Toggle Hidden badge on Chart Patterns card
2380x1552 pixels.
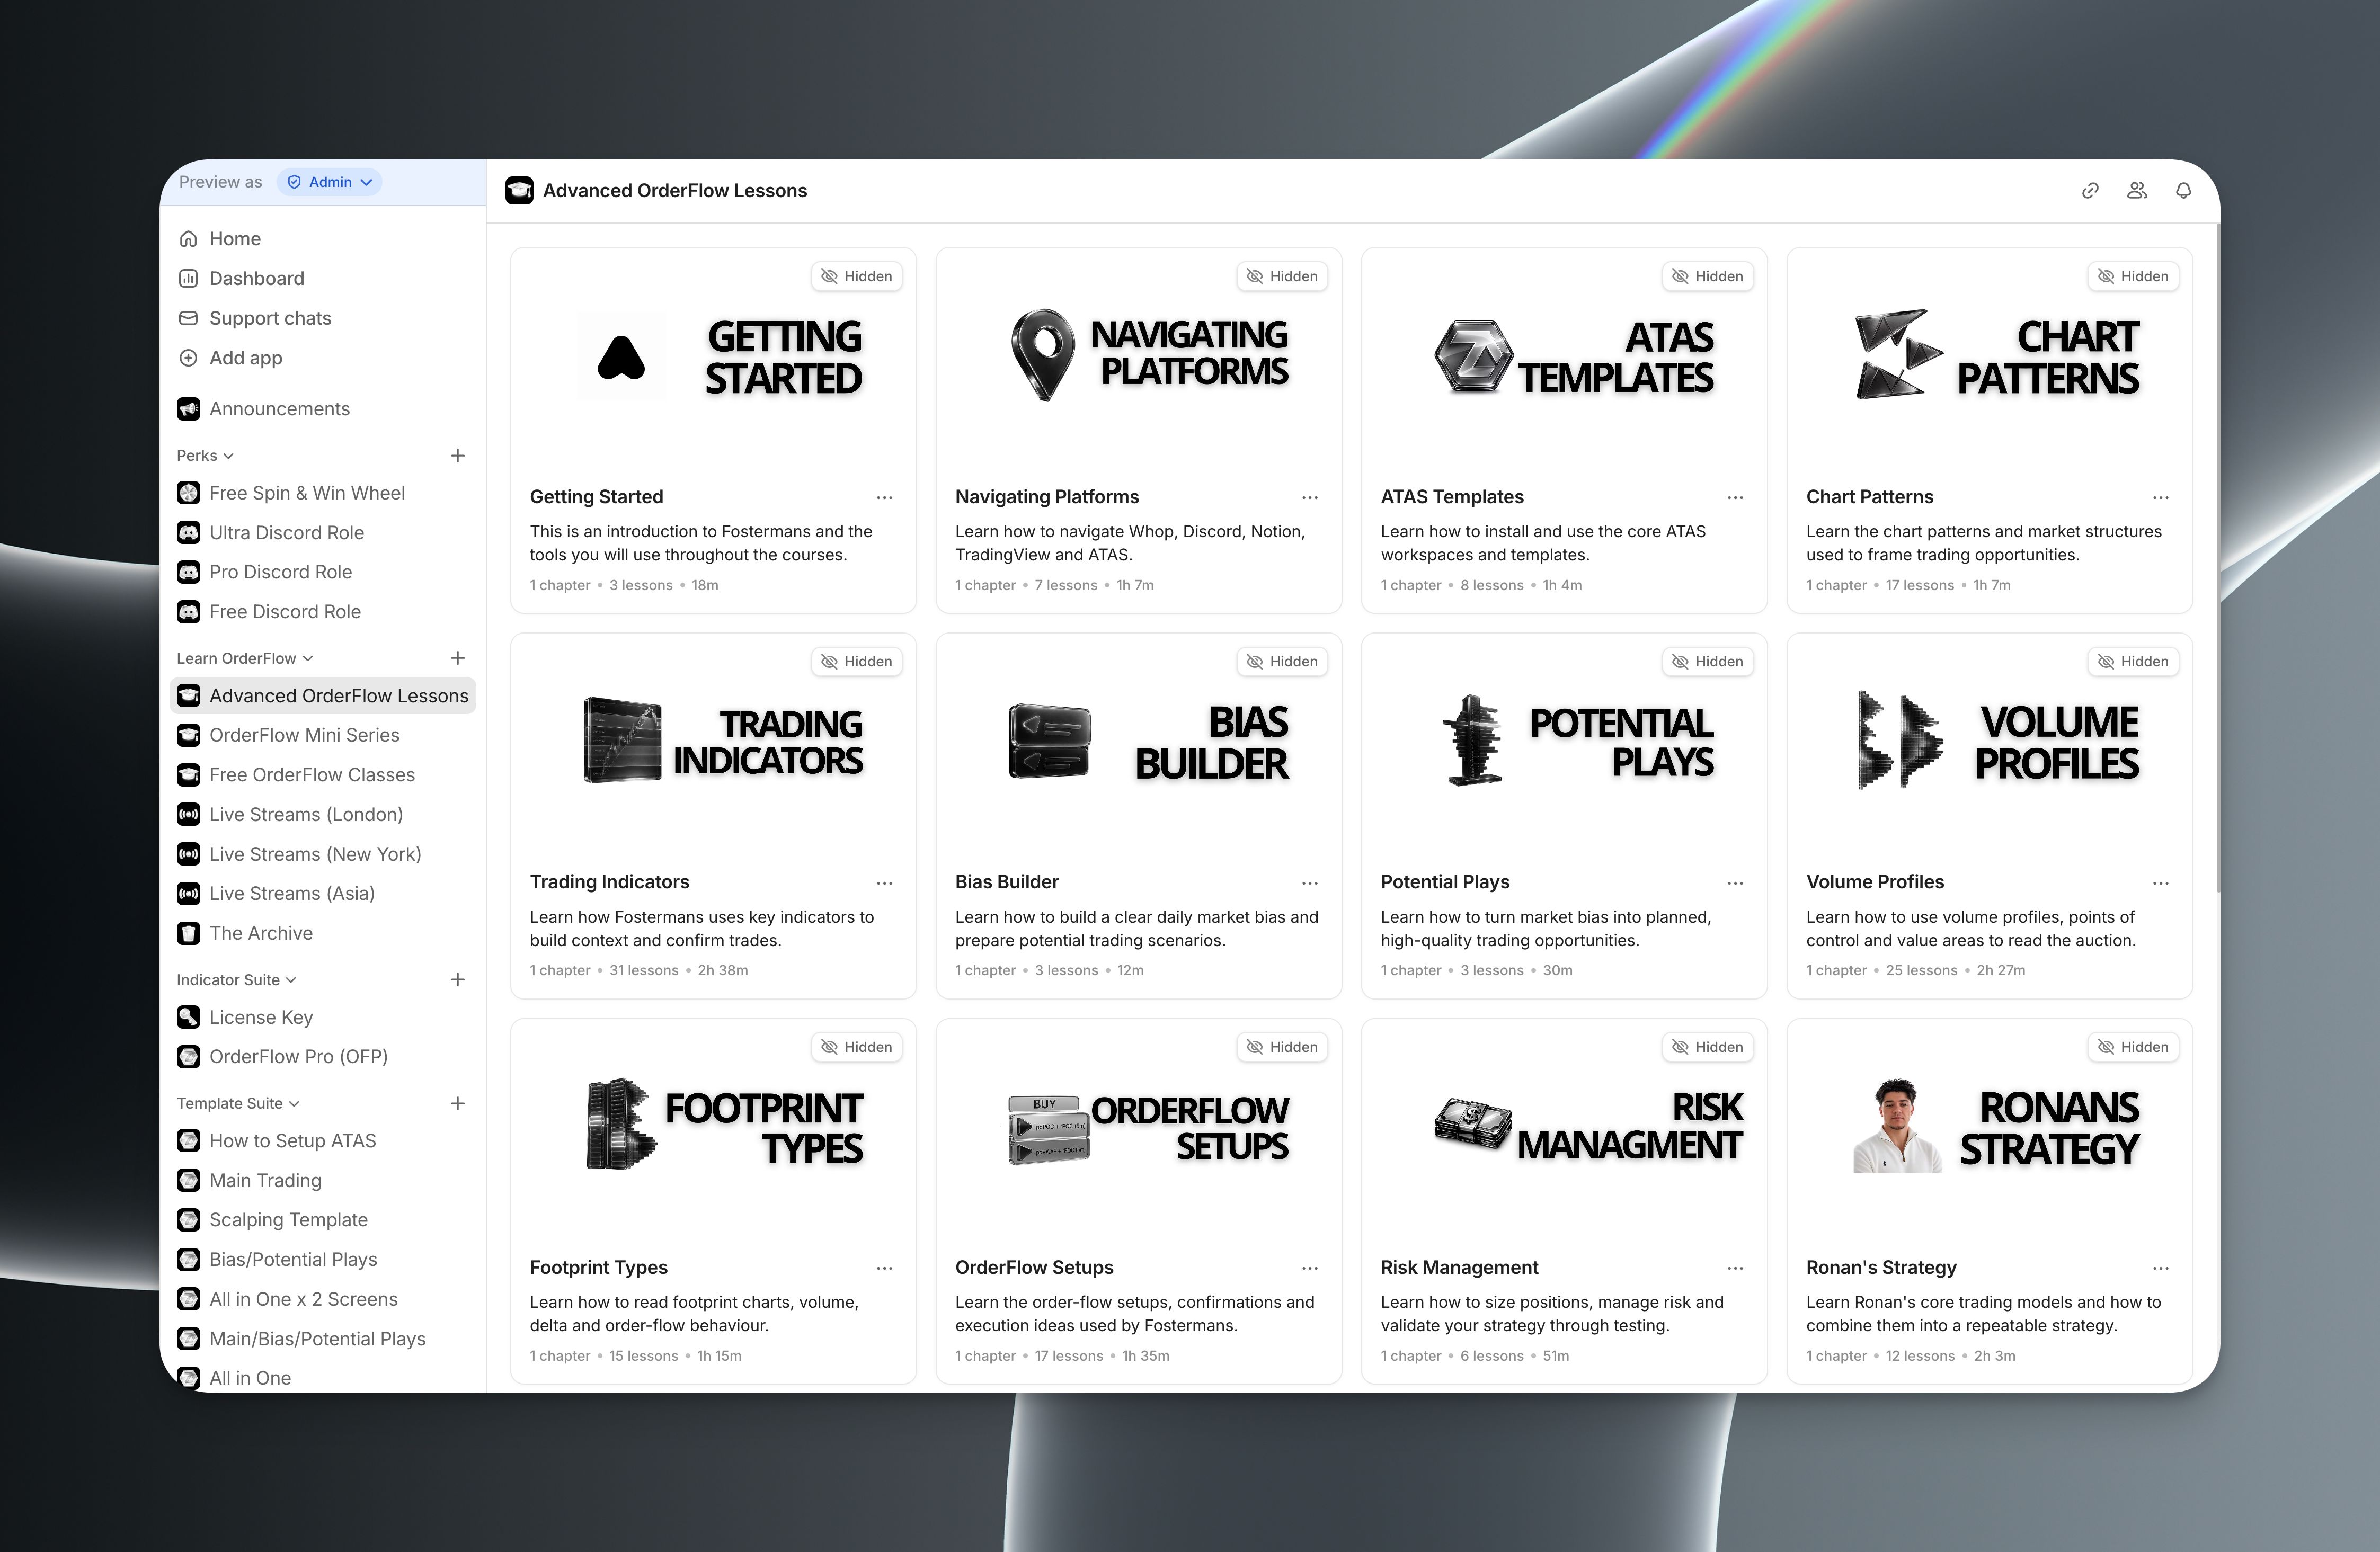[2134, 277]
